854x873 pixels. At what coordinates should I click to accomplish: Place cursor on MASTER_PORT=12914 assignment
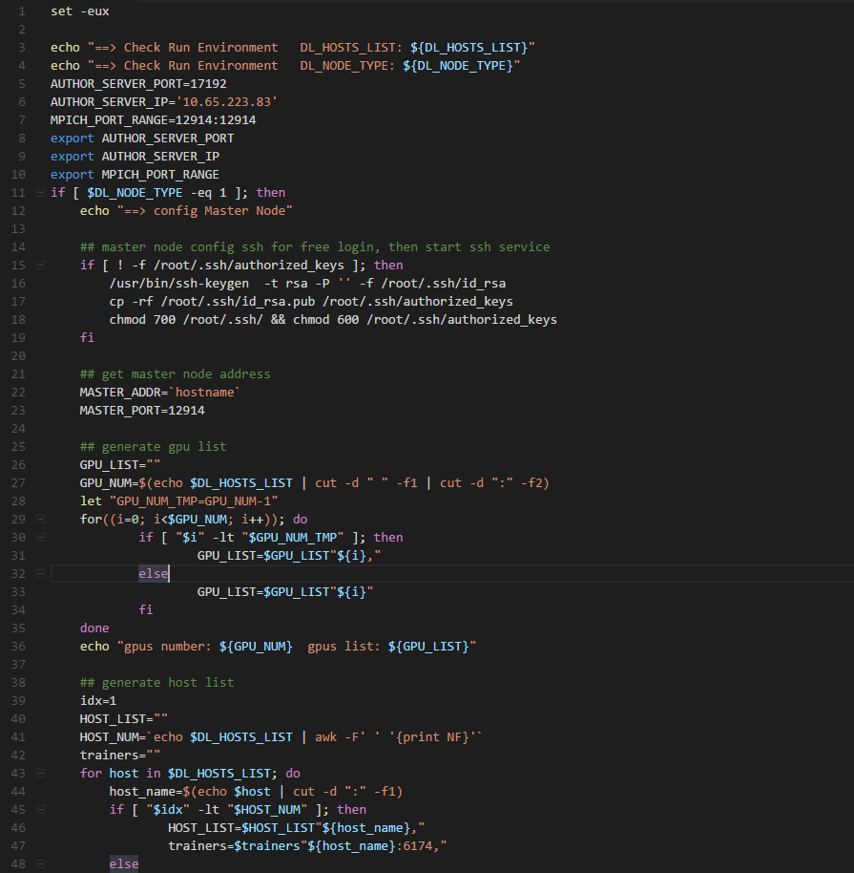click(x=134, y=410)
